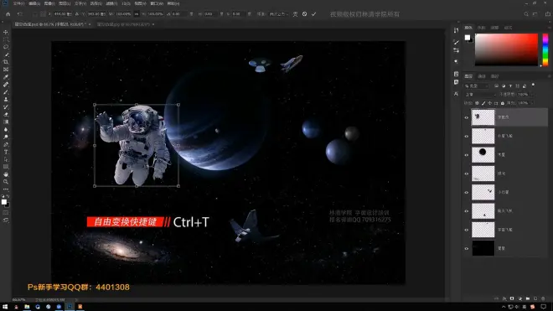The width and height of the screenshot is (553, 311).
Task: Select the Zoom tool
Action: 6,182
